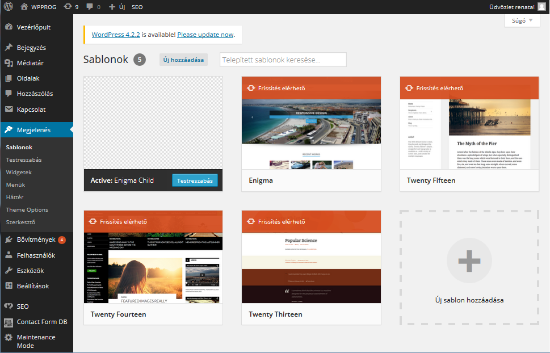Click the WordPress logo in admin bar
This screenshot has width=550, height=353.
(8, 7)
